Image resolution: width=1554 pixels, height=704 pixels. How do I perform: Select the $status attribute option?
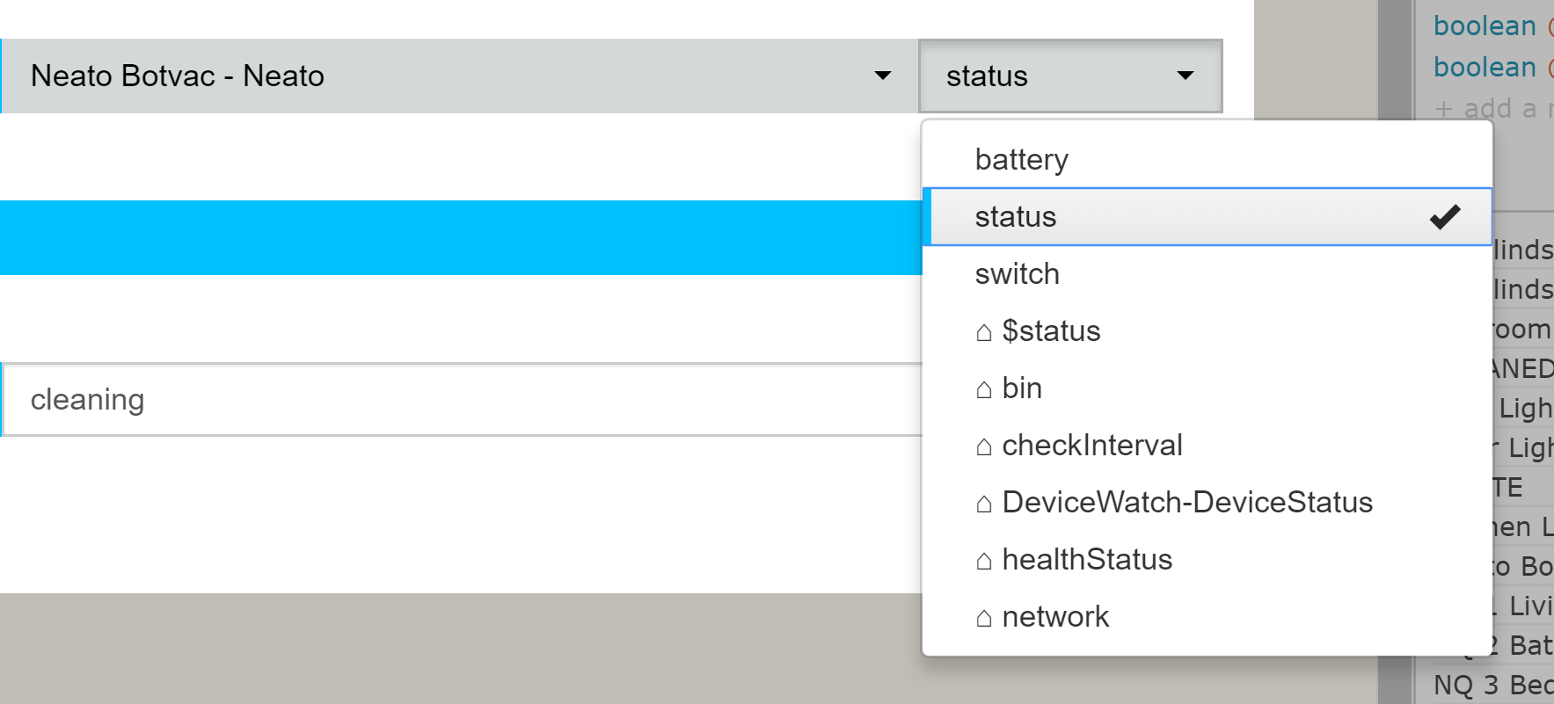(x=1207, y=330)
